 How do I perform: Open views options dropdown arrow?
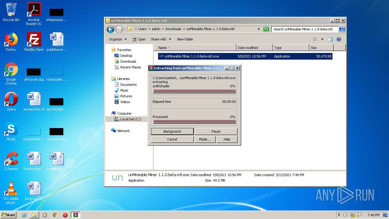322,39
